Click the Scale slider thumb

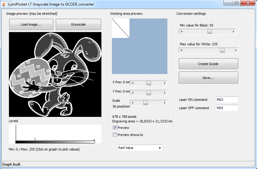[145, 103]
